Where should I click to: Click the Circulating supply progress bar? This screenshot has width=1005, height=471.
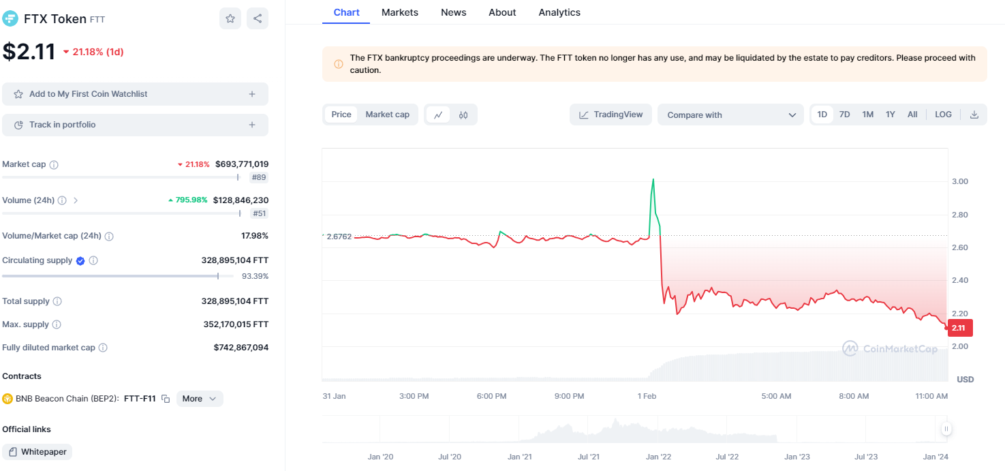click(x=119, y=276)
